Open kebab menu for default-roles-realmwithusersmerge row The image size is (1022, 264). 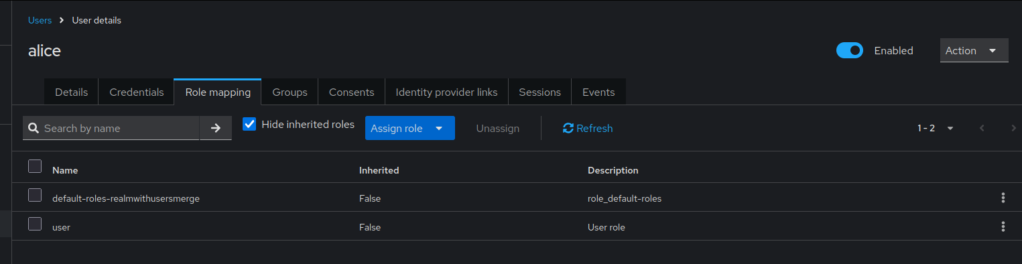[1003, 198]
